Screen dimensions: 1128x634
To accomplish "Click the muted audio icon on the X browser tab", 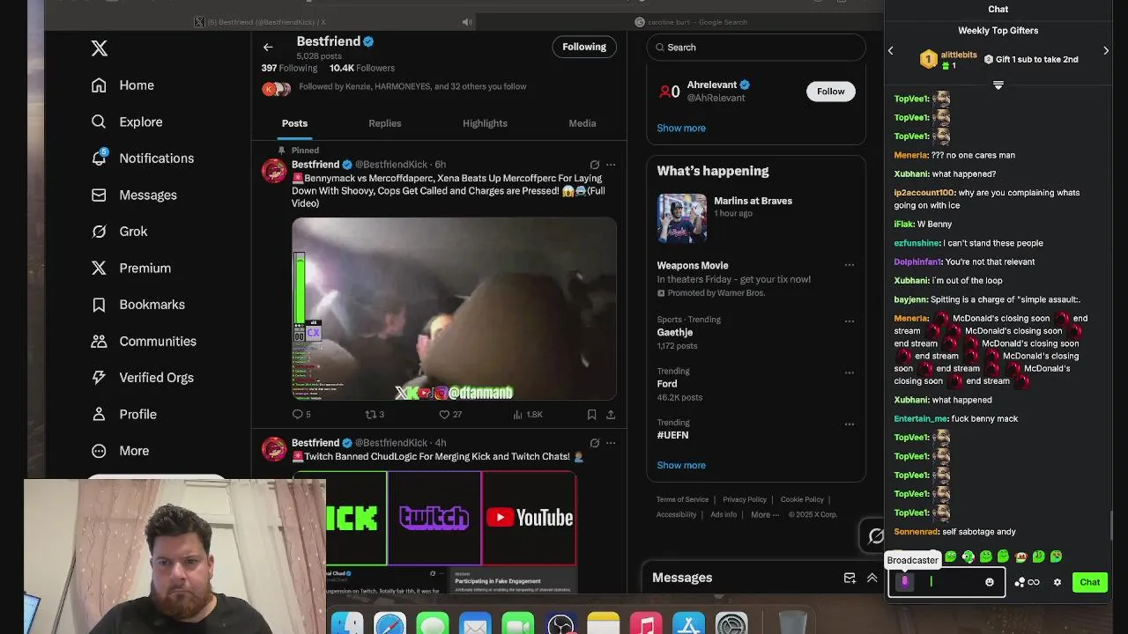I will pos(467,22).
